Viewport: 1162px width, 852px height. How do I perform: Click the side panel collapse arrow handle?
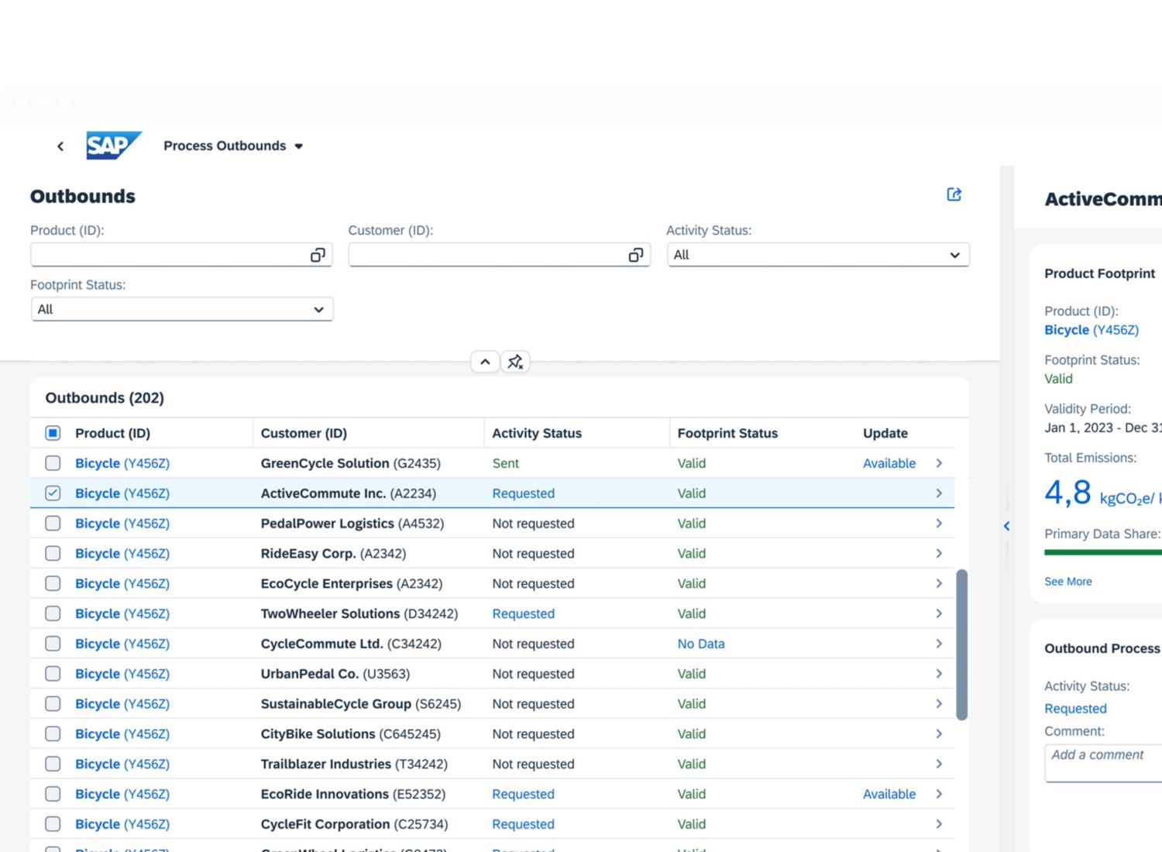pyautogui.click(x=1006, y=526)
